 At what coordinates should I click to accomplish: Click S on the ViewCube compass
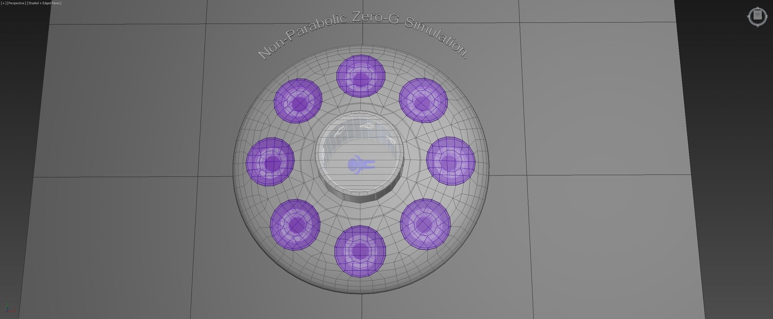point(758,26)
